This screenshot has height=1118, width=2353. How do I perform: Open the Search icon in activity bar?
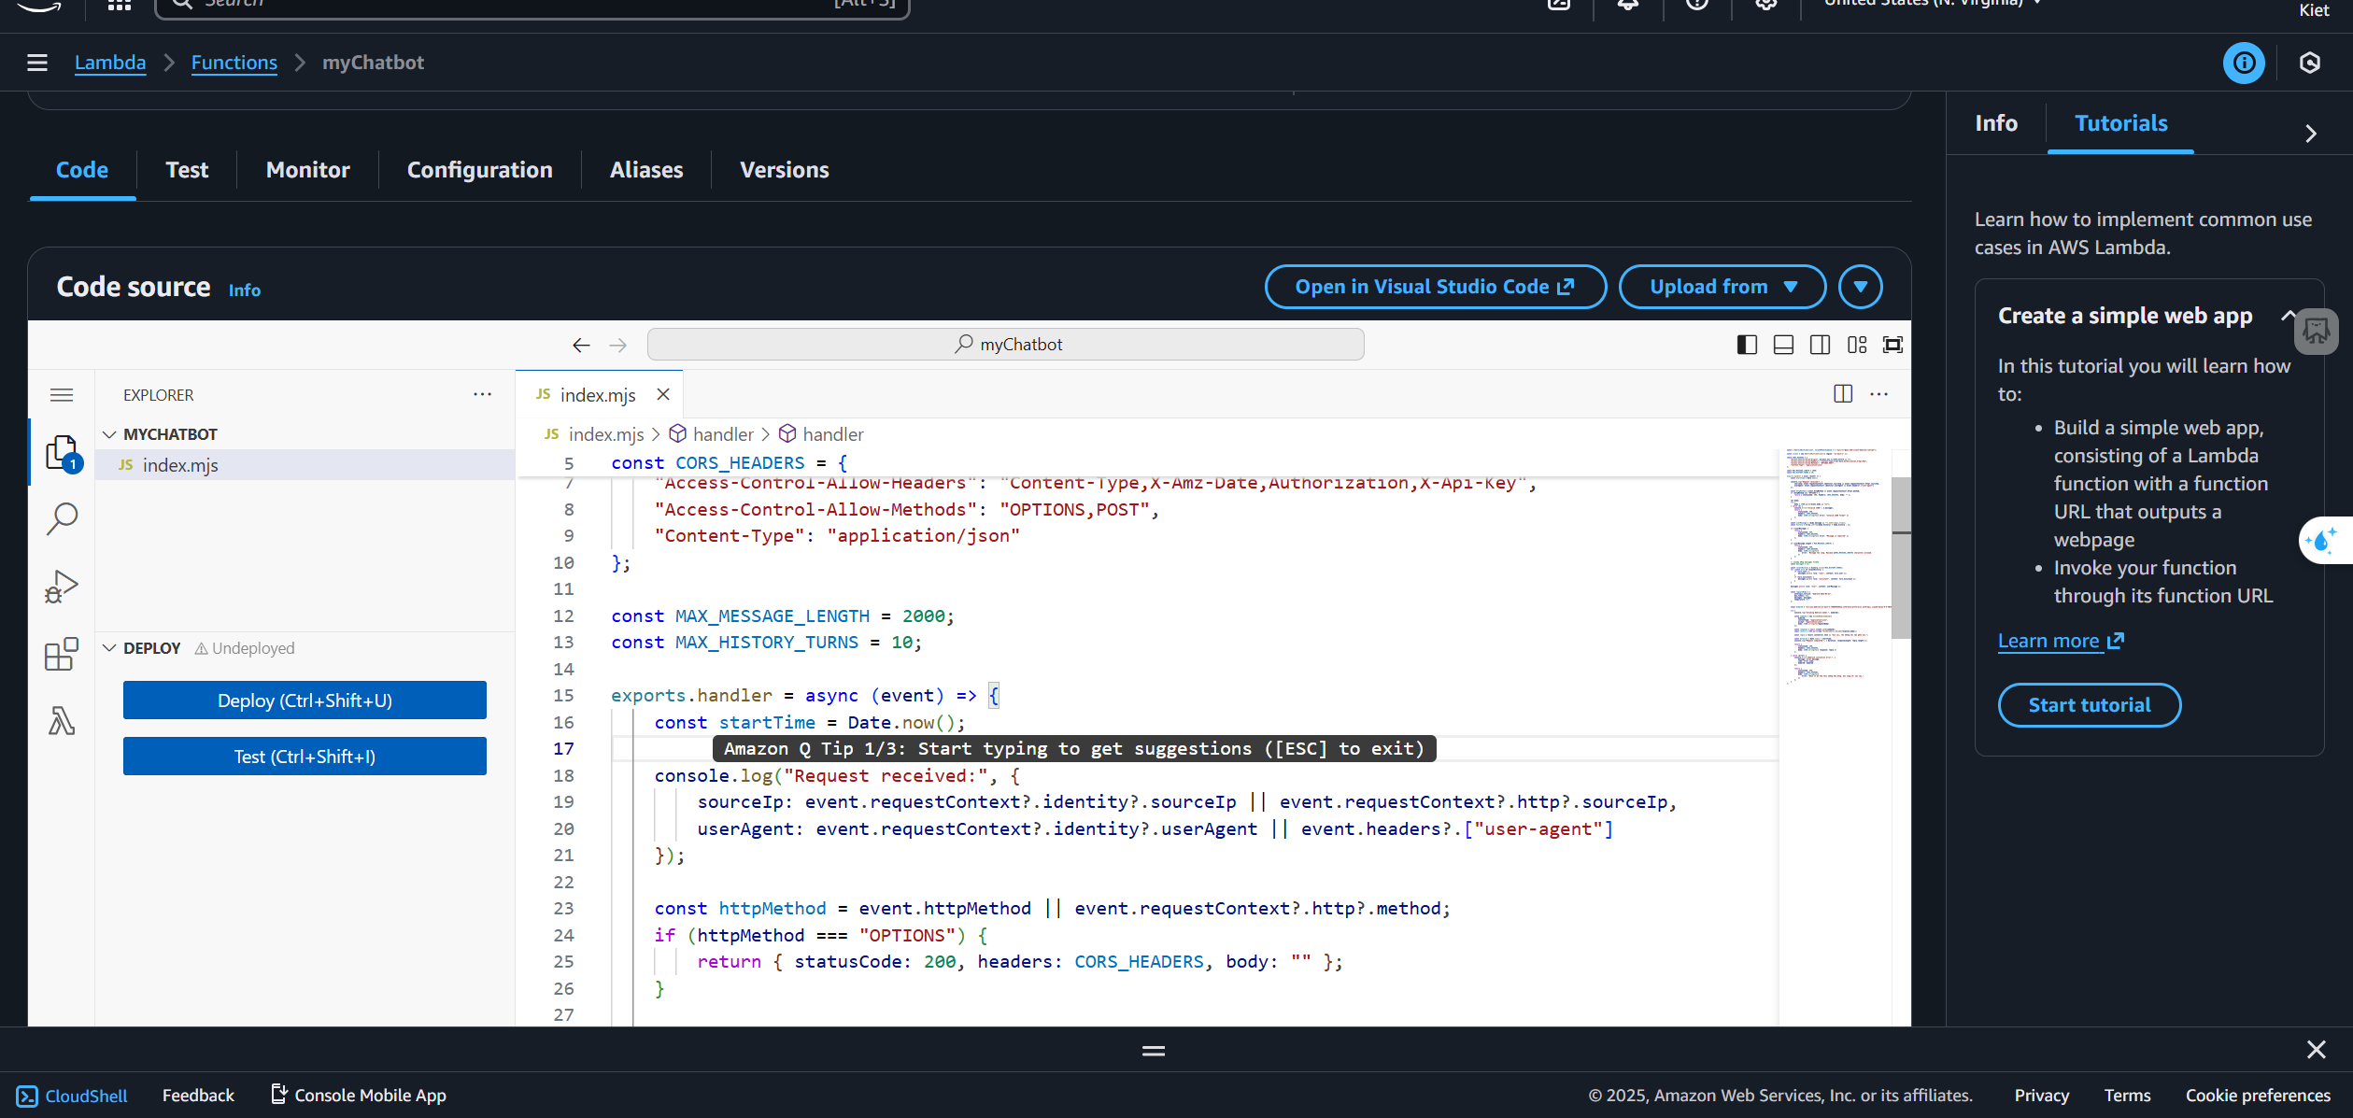coord(62,518)
